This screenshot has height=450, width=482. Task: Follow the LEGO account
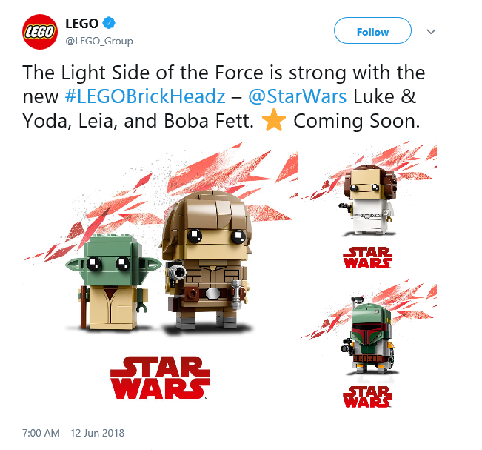372,30
